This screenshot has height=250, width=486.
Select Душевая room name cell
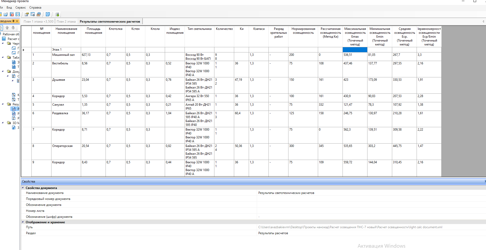tap(66, 85)
